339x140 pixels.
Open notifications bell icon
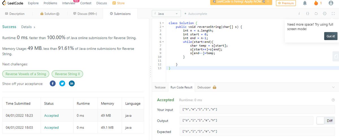pyautogui.click(x=305, y=3)
